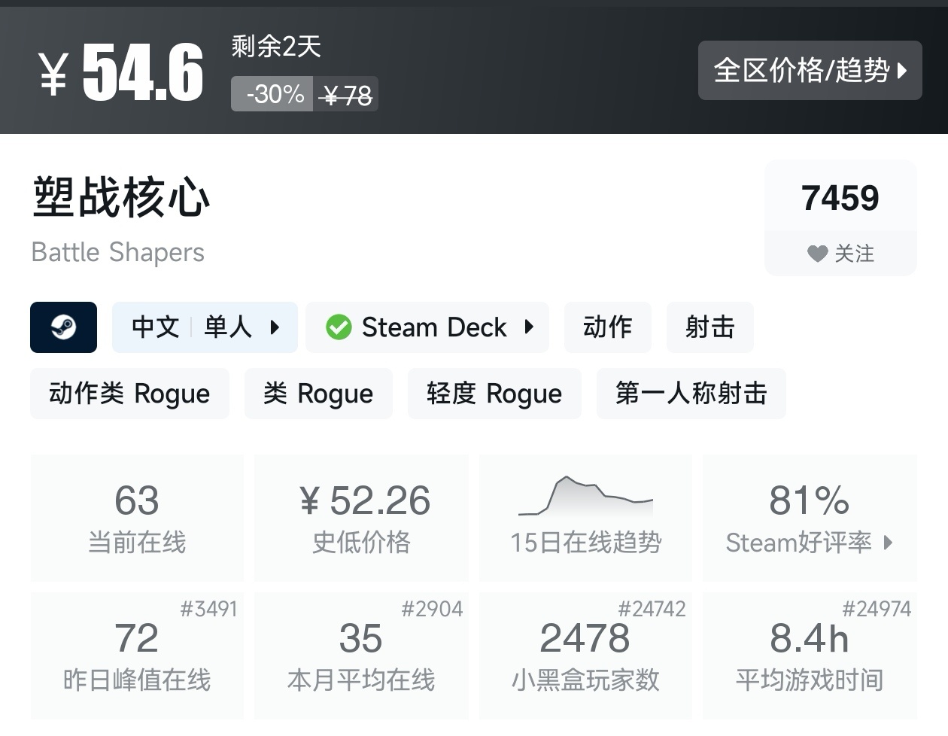This screenshot has width=948, height=736.
Task: Open the Steam platform icon
Action: click(x=63, y=327)
